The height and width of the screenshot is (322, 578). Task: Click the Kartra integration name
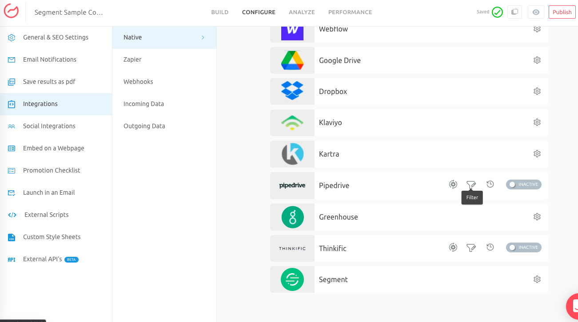point(329,154)
